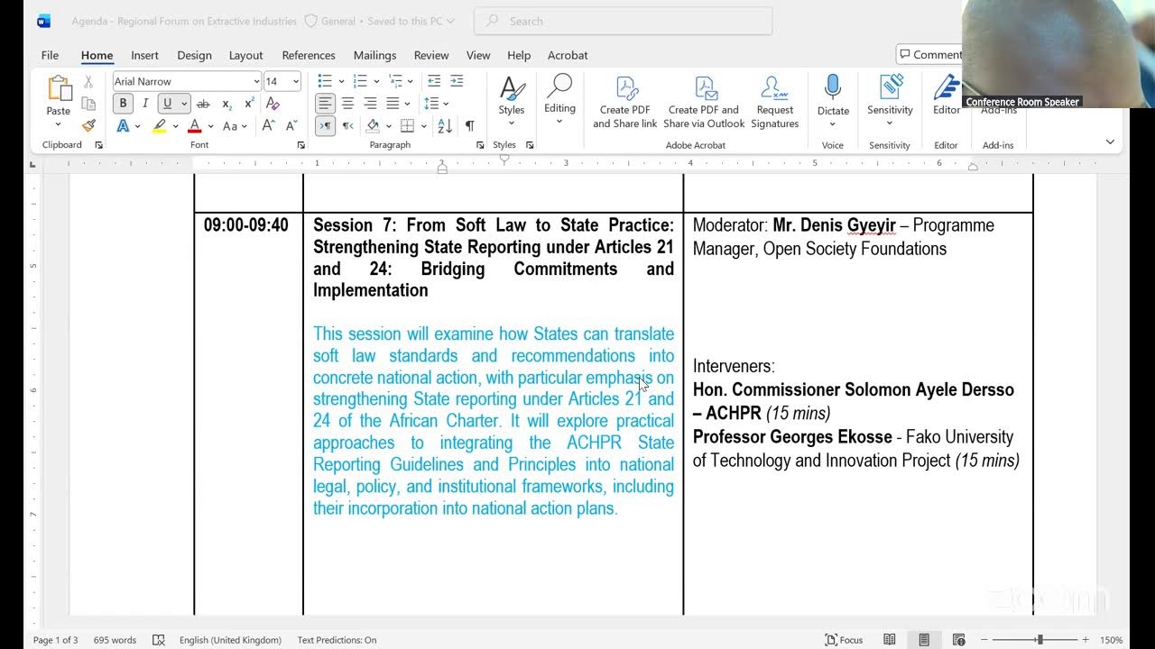This screenshot has height=649, width=1155.
Task: Click the Sort A to Z icon
Action: (x=445, y=125)
